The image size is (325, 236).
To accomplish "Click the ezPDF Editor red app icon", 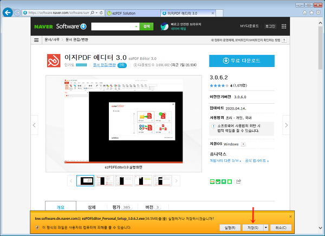I will pos(54,60).
